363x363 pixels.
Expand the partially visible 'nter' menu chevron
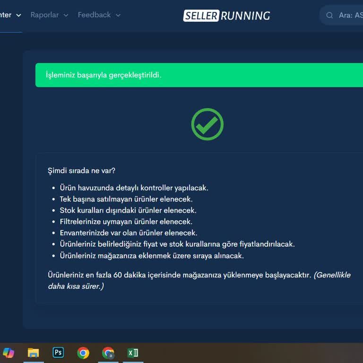[x=18, y=15]
